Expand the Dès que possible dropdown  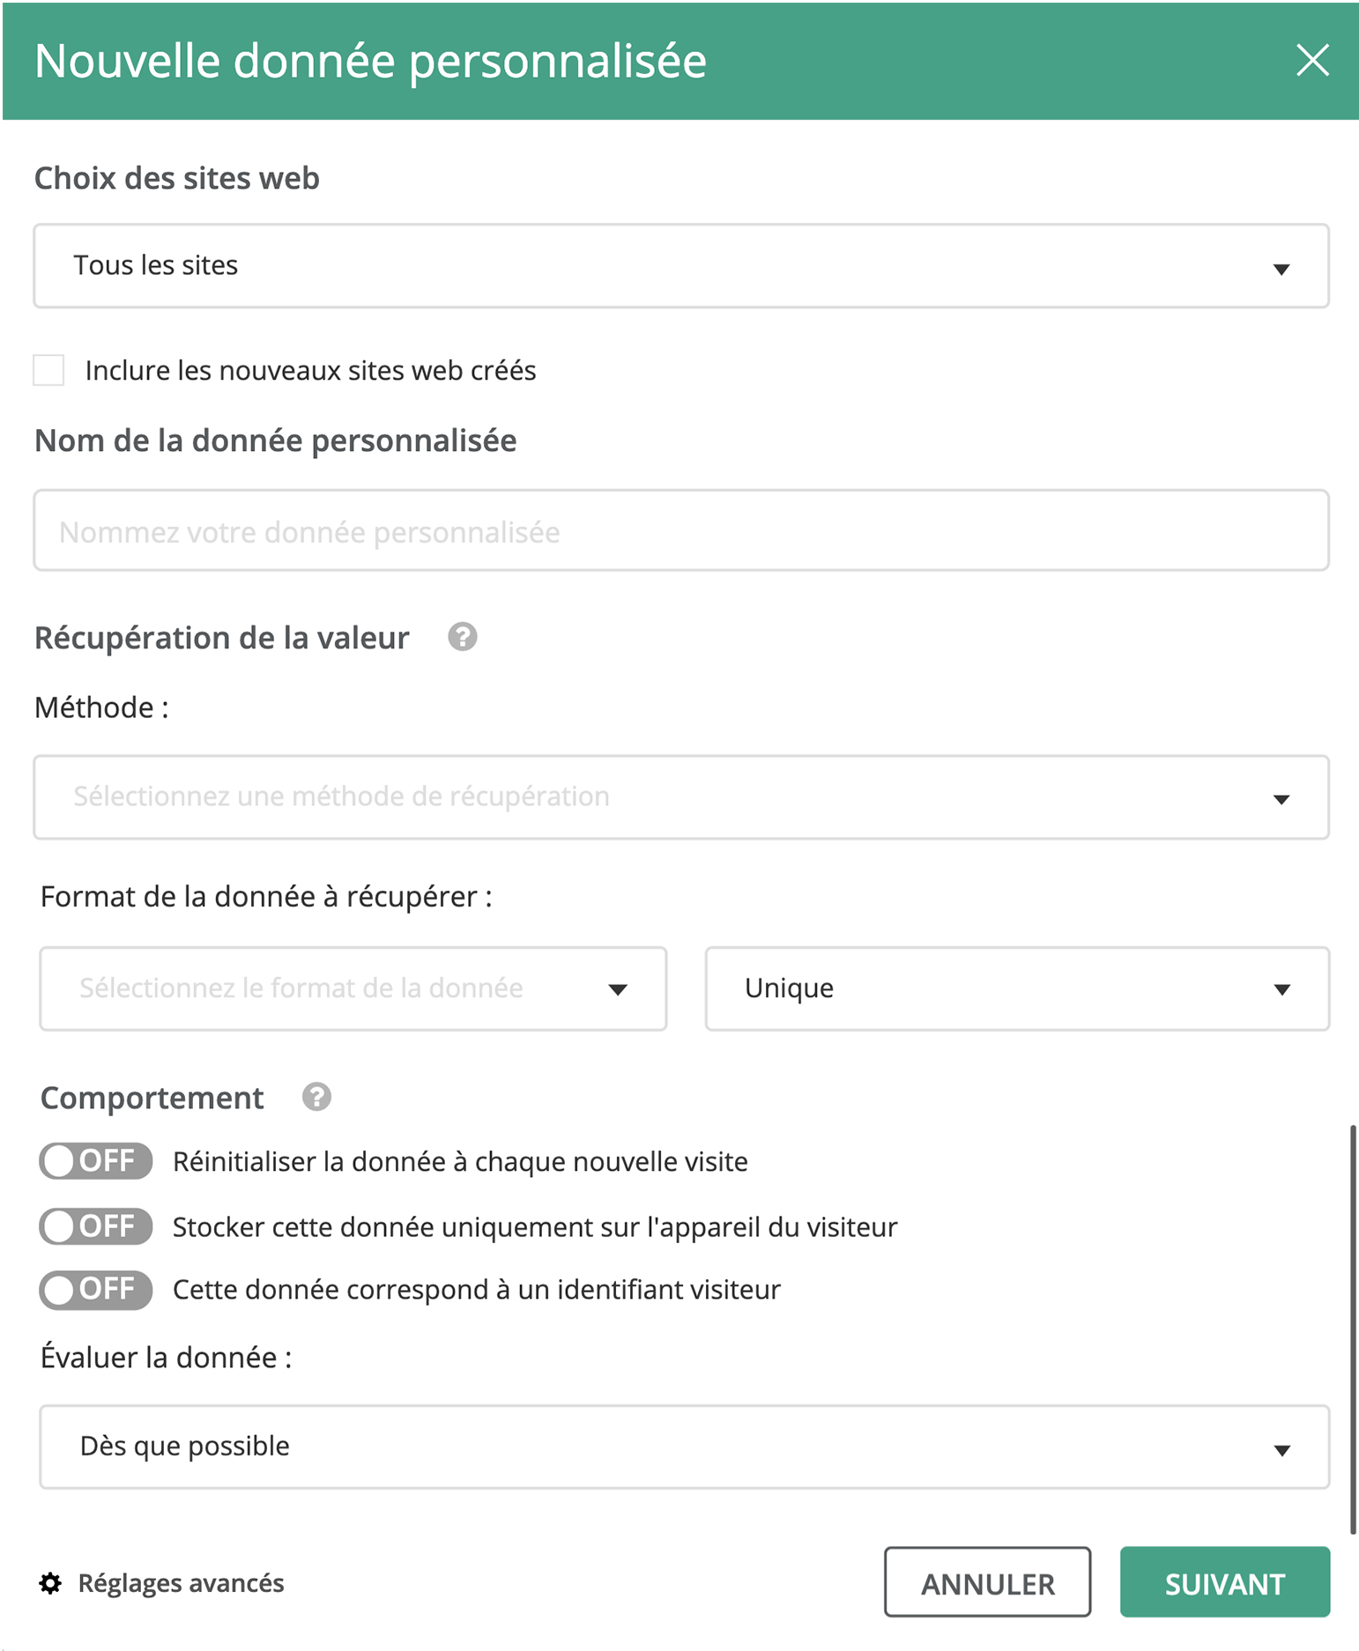684,1447
